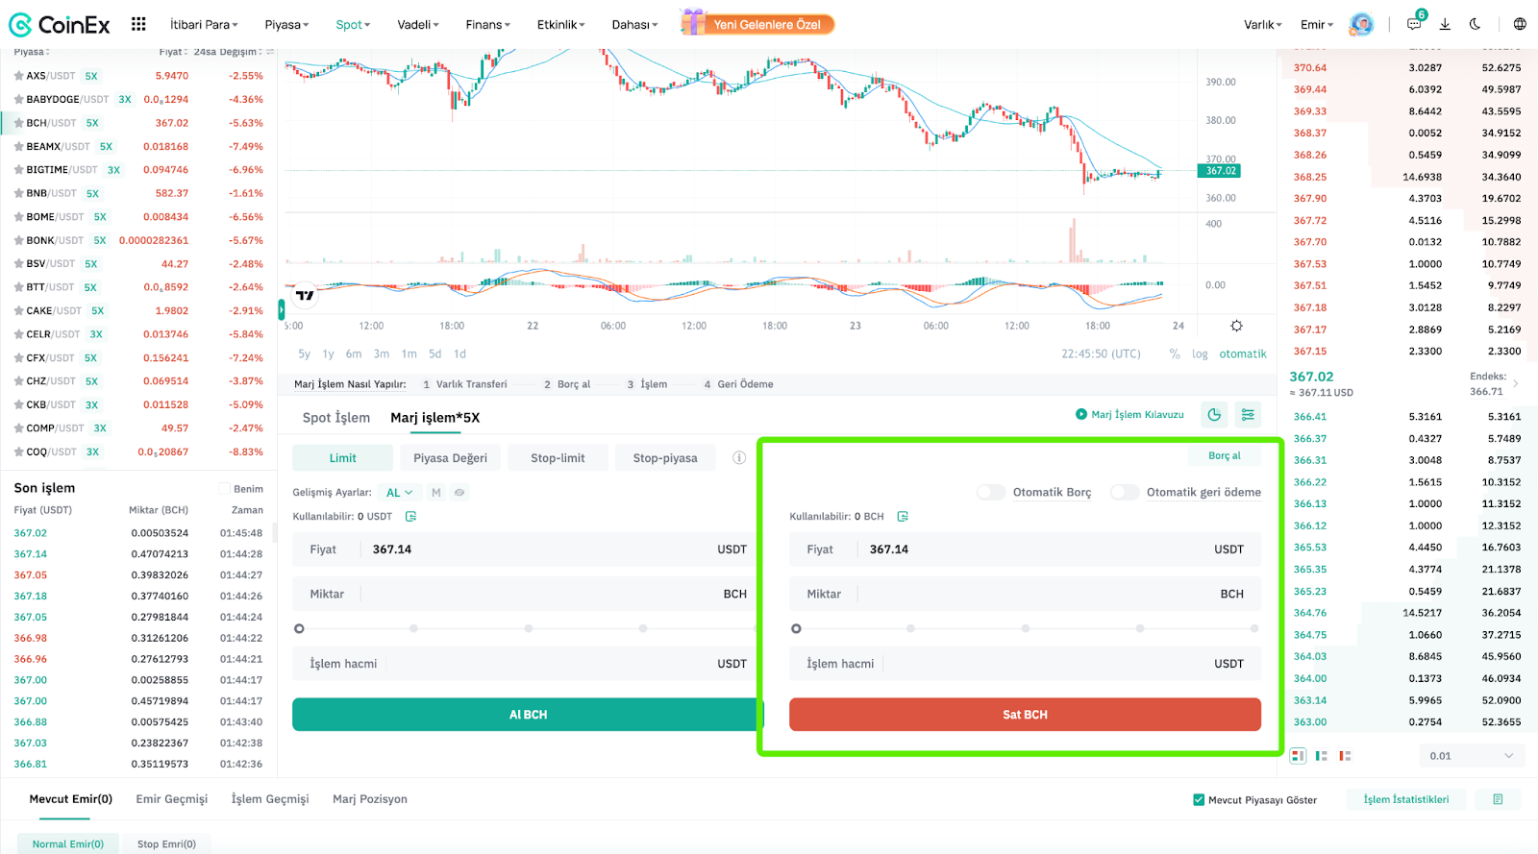Toggle Otomatik geri ödeme switch
Screen dimensions: 1538x854
click(x=1125, y=492)
